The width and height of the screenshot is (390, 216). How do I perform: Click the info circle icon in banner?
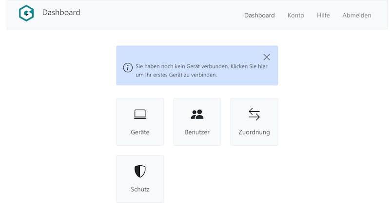[128, 67]
